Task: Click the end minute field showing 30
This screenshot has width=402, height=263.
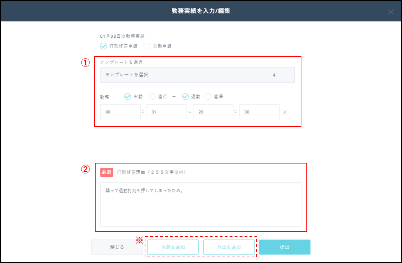Action: 259,112
